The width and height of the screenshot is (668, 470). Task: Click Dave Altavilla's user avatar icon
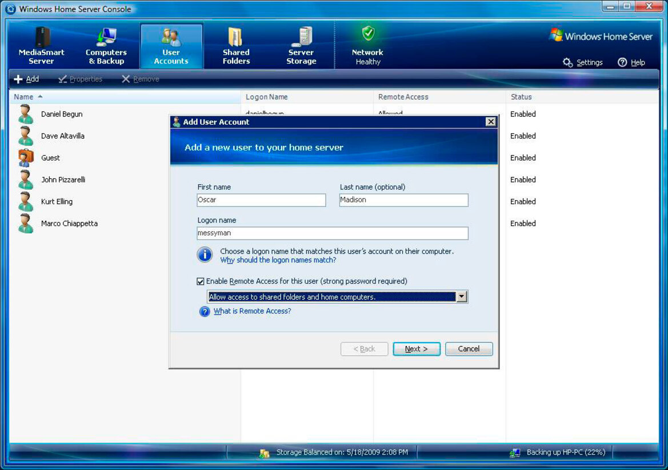[26, 136]
